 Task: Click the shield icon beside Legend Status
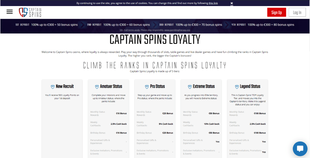[x=237, y=87]
